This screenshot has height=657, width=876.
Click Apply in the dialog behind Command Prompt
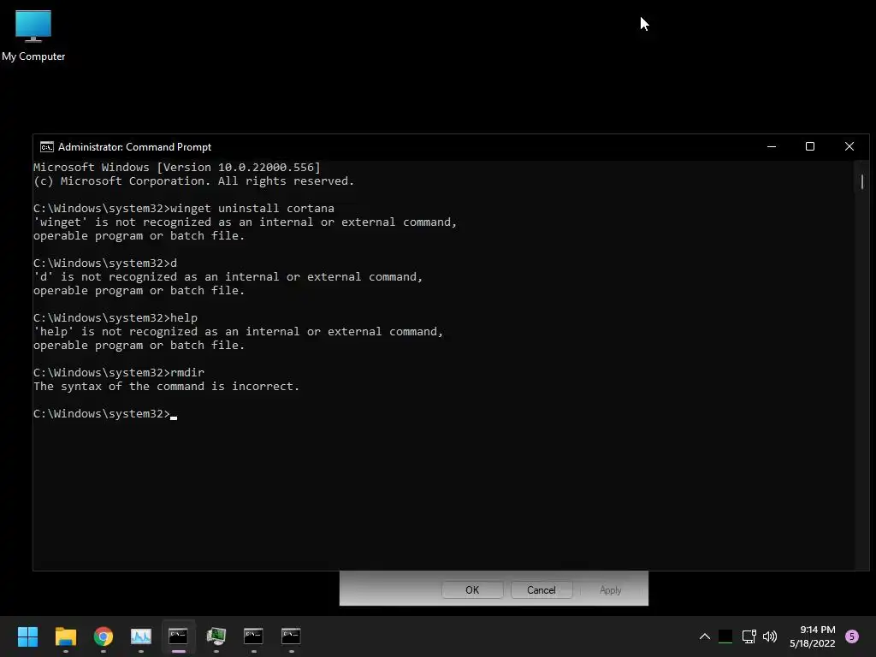(610, 590)
